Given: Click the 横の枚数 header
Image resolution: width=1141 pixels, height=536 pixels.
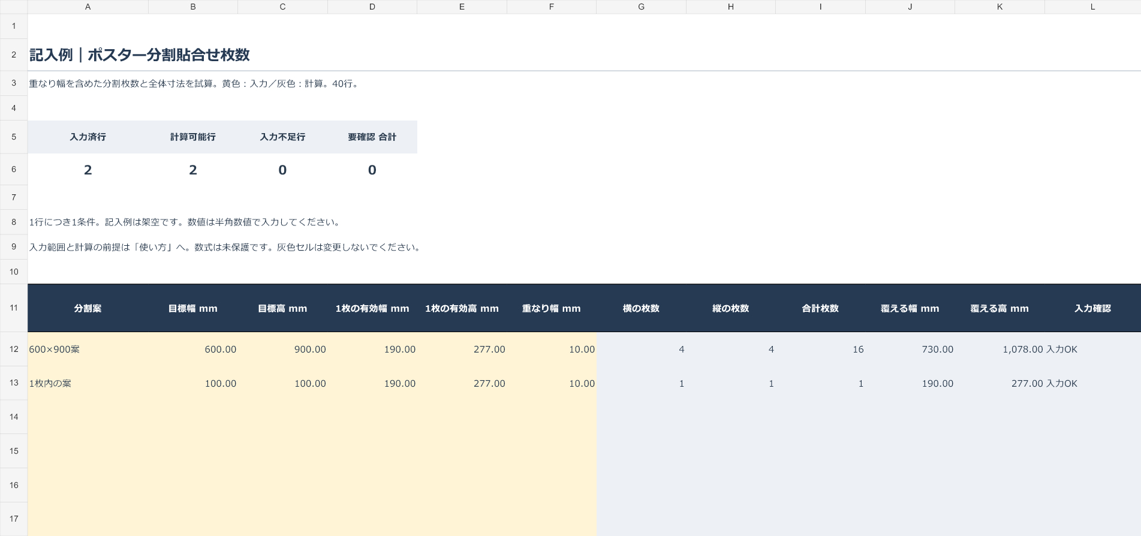Looking at the screenshot, I should 641,308.
